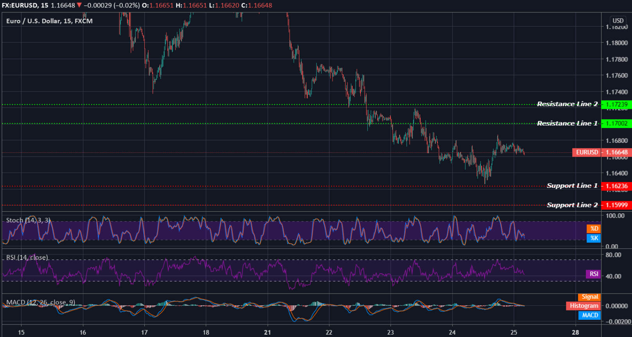
Task: Click the RSI (14, close) indicator title
Action: [27, 258]
